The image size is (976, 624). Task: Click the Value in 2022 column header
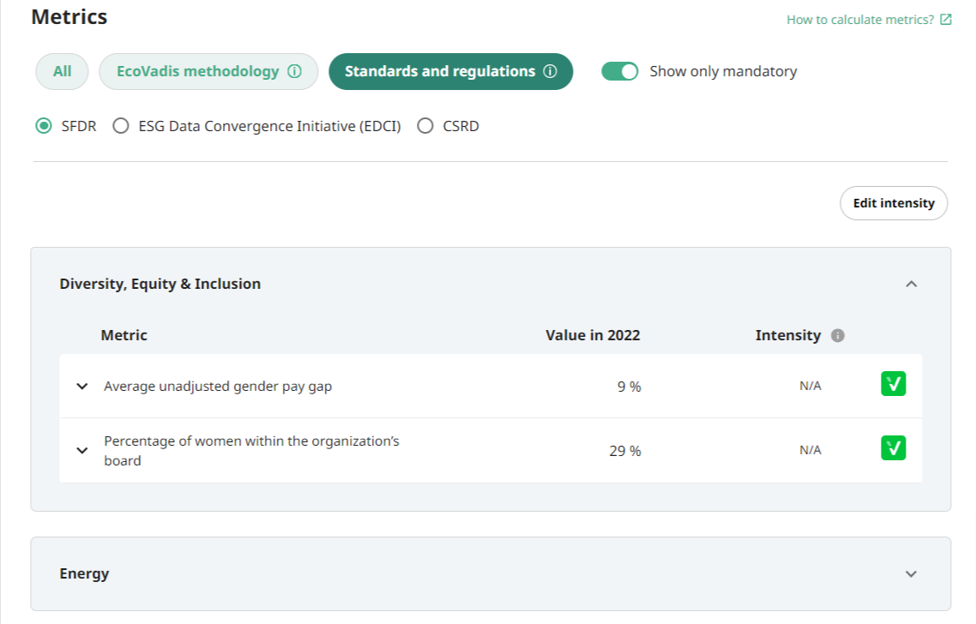[593, 335]
